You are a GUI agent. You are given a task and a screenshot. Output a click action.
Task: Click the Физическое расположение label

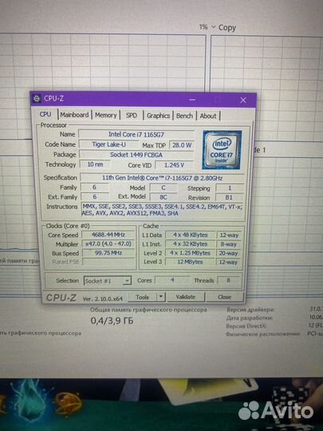click(262, 334)
